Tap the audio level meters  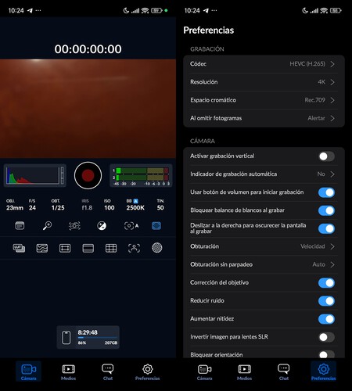[x=141, y=175]
